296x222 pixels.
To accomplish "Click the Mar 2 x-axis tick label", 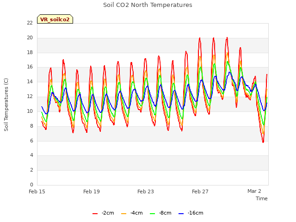I will [254, 191].
